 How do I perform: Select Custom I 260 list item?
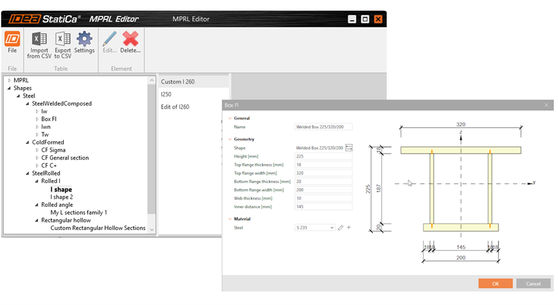pyautogui.click(x=177, y=82)
